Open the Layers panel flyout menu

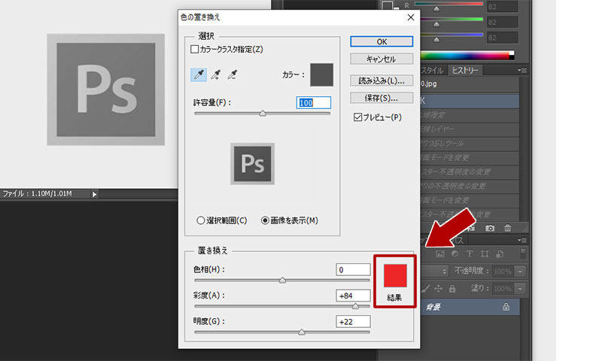522,240
